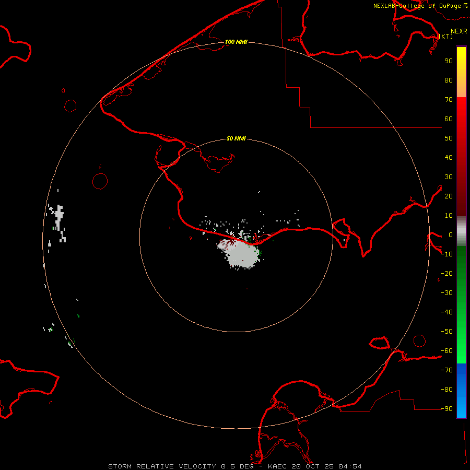
Task: Select the 30 value on velocity scale
Action: 449,177
